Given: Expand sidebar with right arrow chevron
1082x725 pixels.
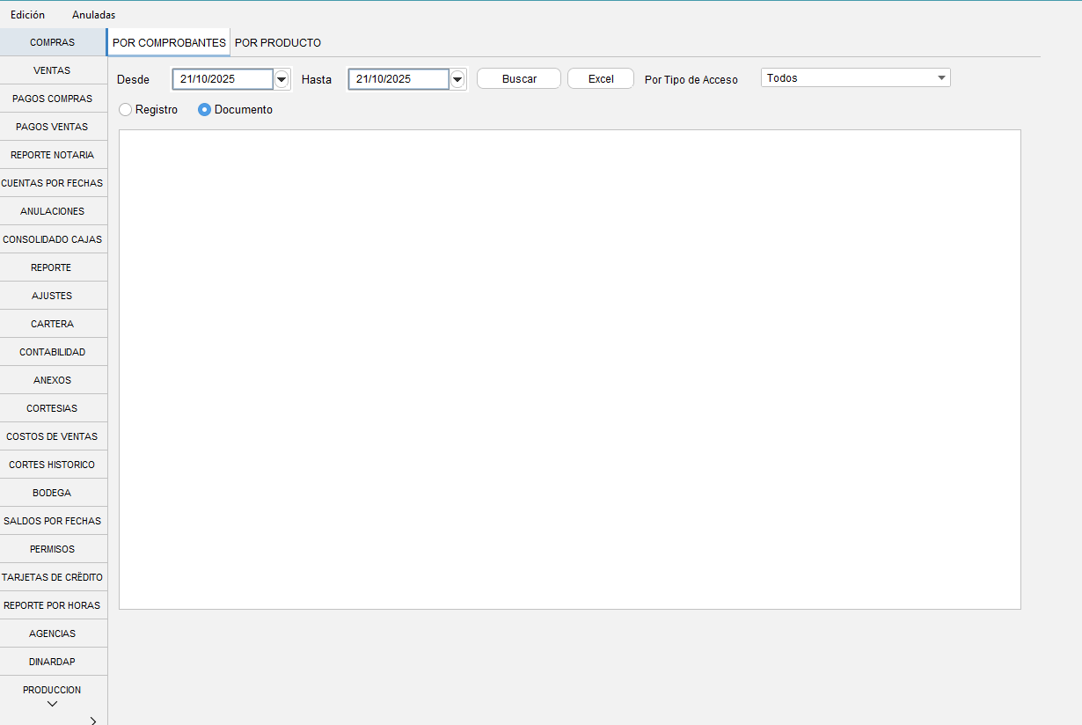Looking at the screenshot, I should pos(93,720).
